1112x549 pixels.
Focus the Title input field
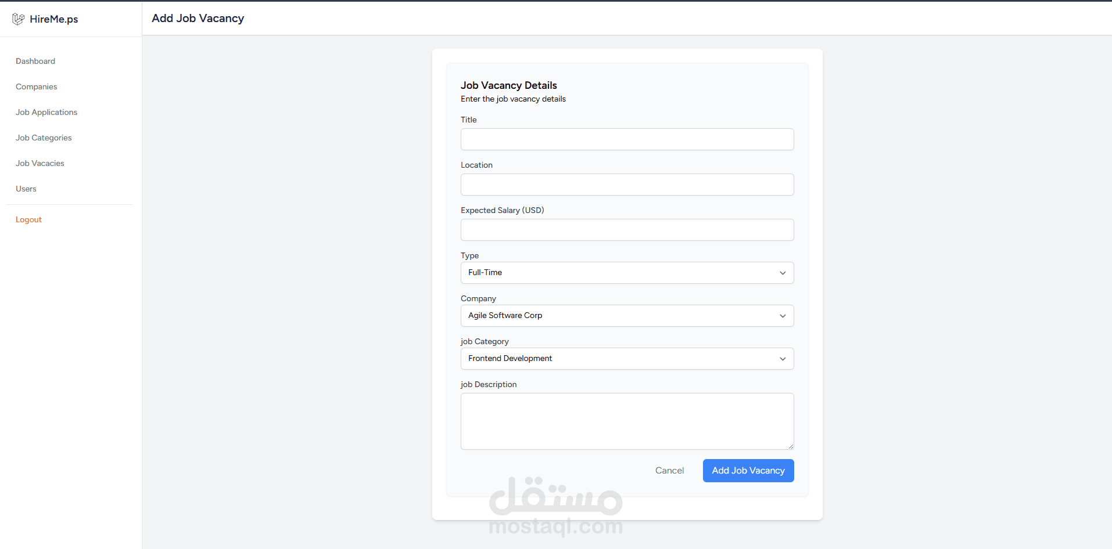tap(627, 139)
